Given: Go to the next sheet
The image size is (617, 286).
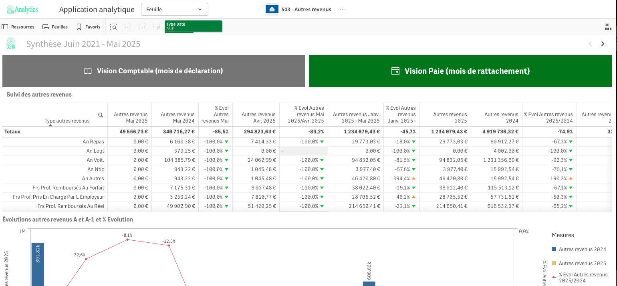Looking at the screenshot, I should click(x=603, y=44).
